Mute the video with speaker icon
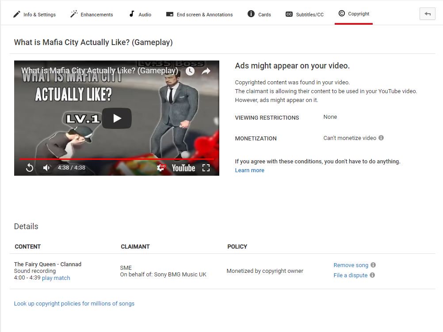Viewport: 443px width, 332px height. (x=46, y=168)
